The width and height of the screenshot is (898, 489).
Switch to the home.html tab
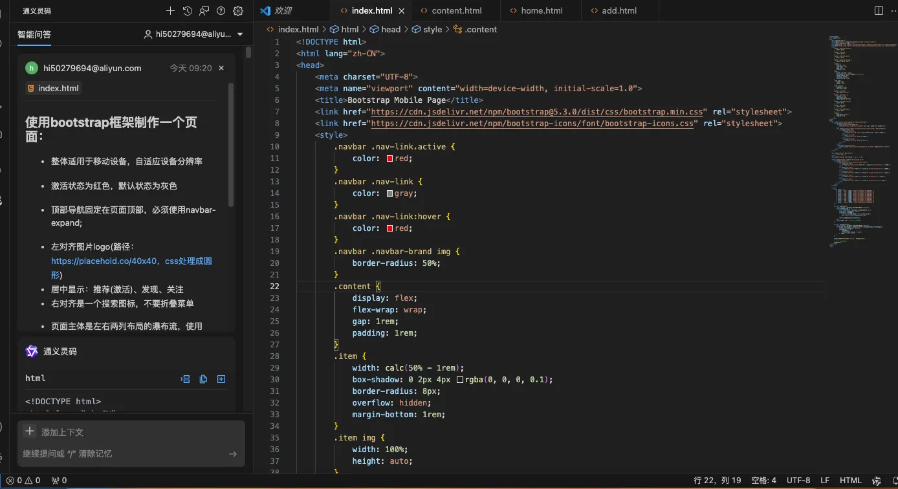pyautogui.click(x=542, y=11)
